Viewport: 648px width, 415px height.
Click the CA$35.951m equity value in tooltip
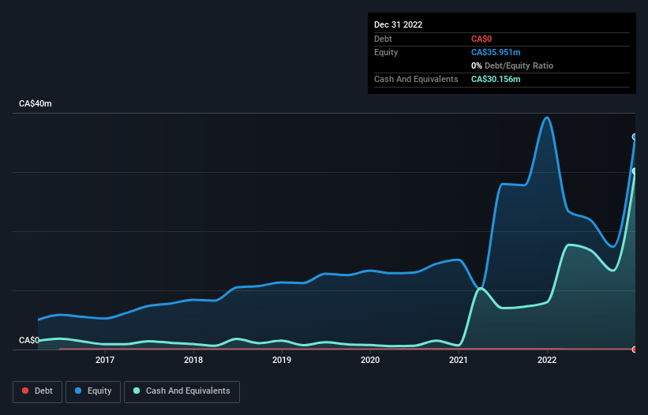pyautogui.click(x=496, y=52)
